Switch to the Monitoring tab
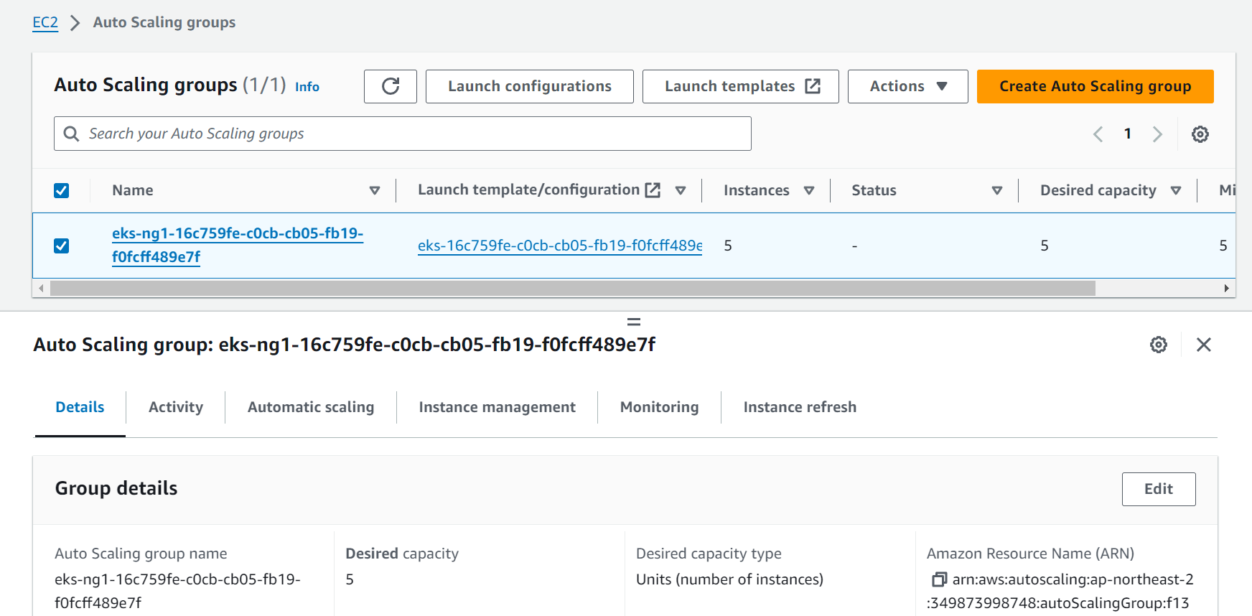This screenshot has height=616, width=1252. coord(660,407)
